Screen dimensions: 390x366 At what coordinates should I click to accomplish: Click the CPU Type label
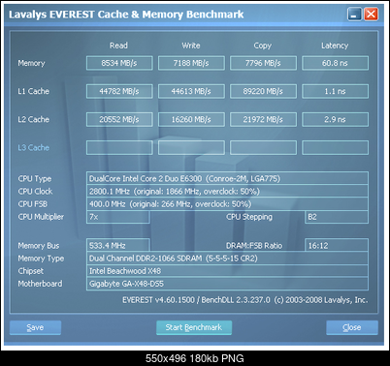tap(35, 179)
